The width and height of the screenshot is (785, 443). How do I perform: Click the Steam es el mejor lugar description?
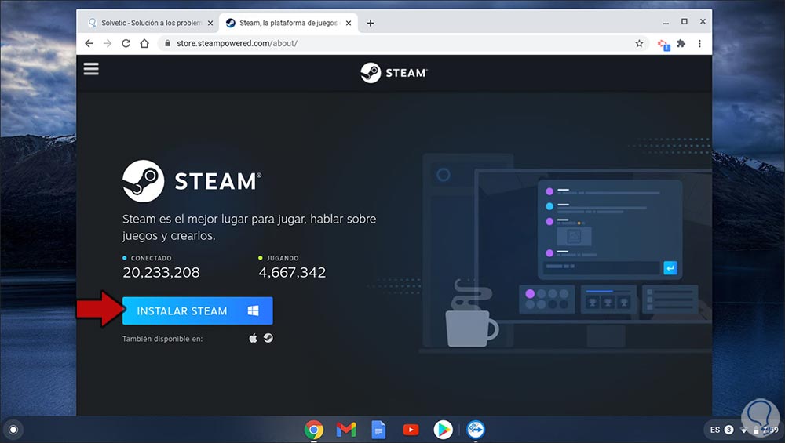pos(250,227)
